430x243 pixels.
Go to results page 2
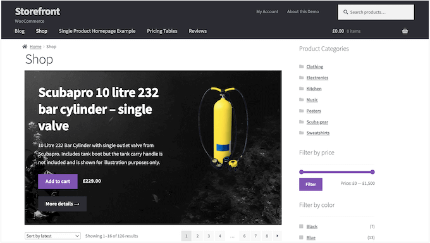[197, 236]
